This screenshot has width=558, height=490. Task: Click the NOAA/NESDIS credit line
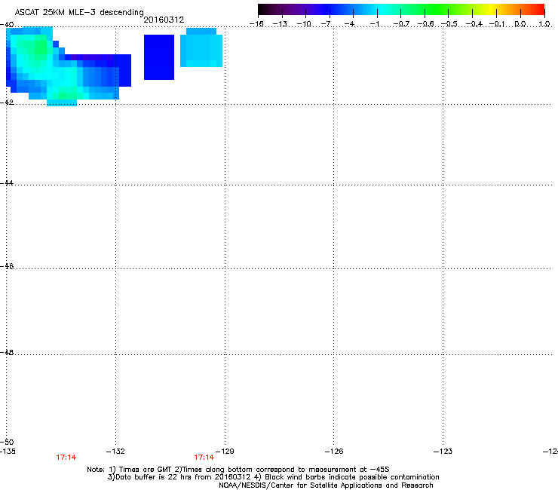(326, 485)
